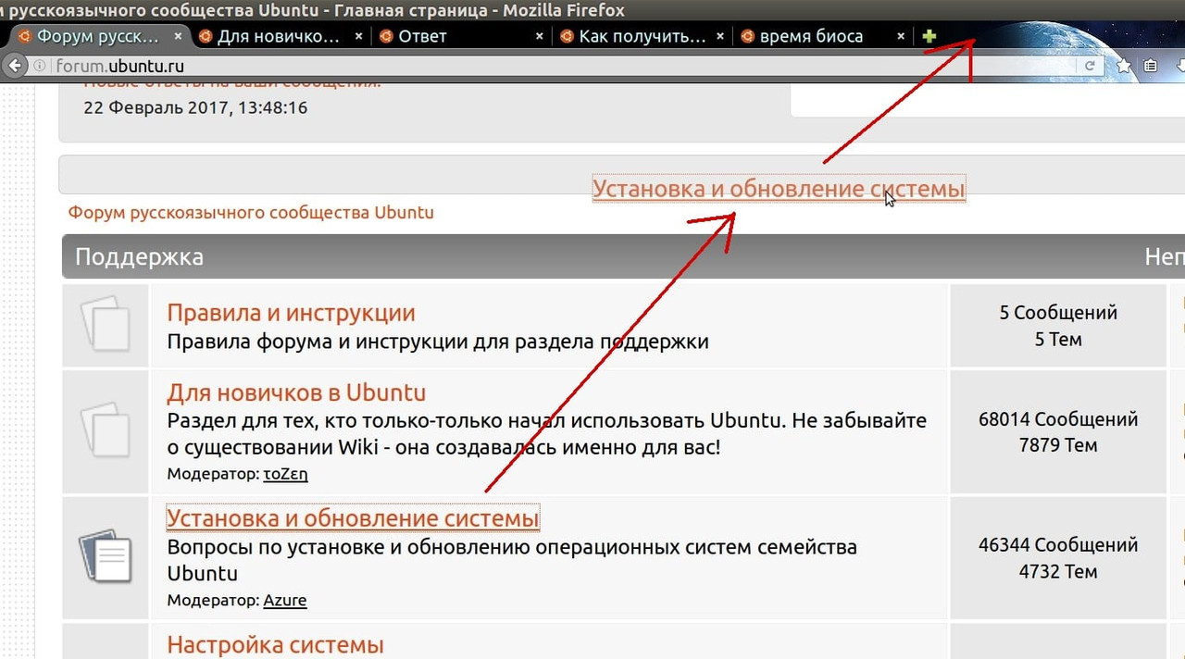Bookmark this page with the star icon
Viewport: 1185px width, 659px height.
click(1124, 66)
